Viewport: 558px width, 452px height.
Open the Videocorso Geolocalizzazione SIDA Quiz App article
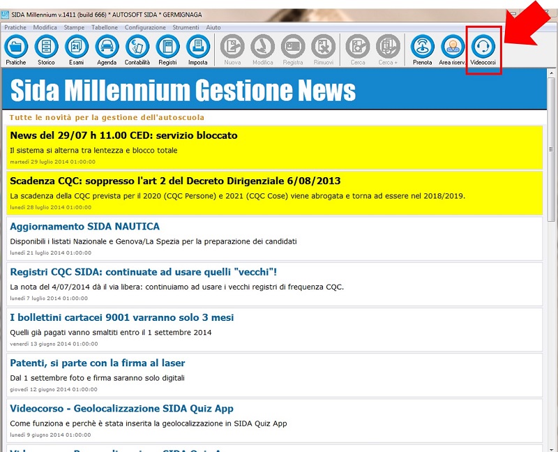point(121,409)
